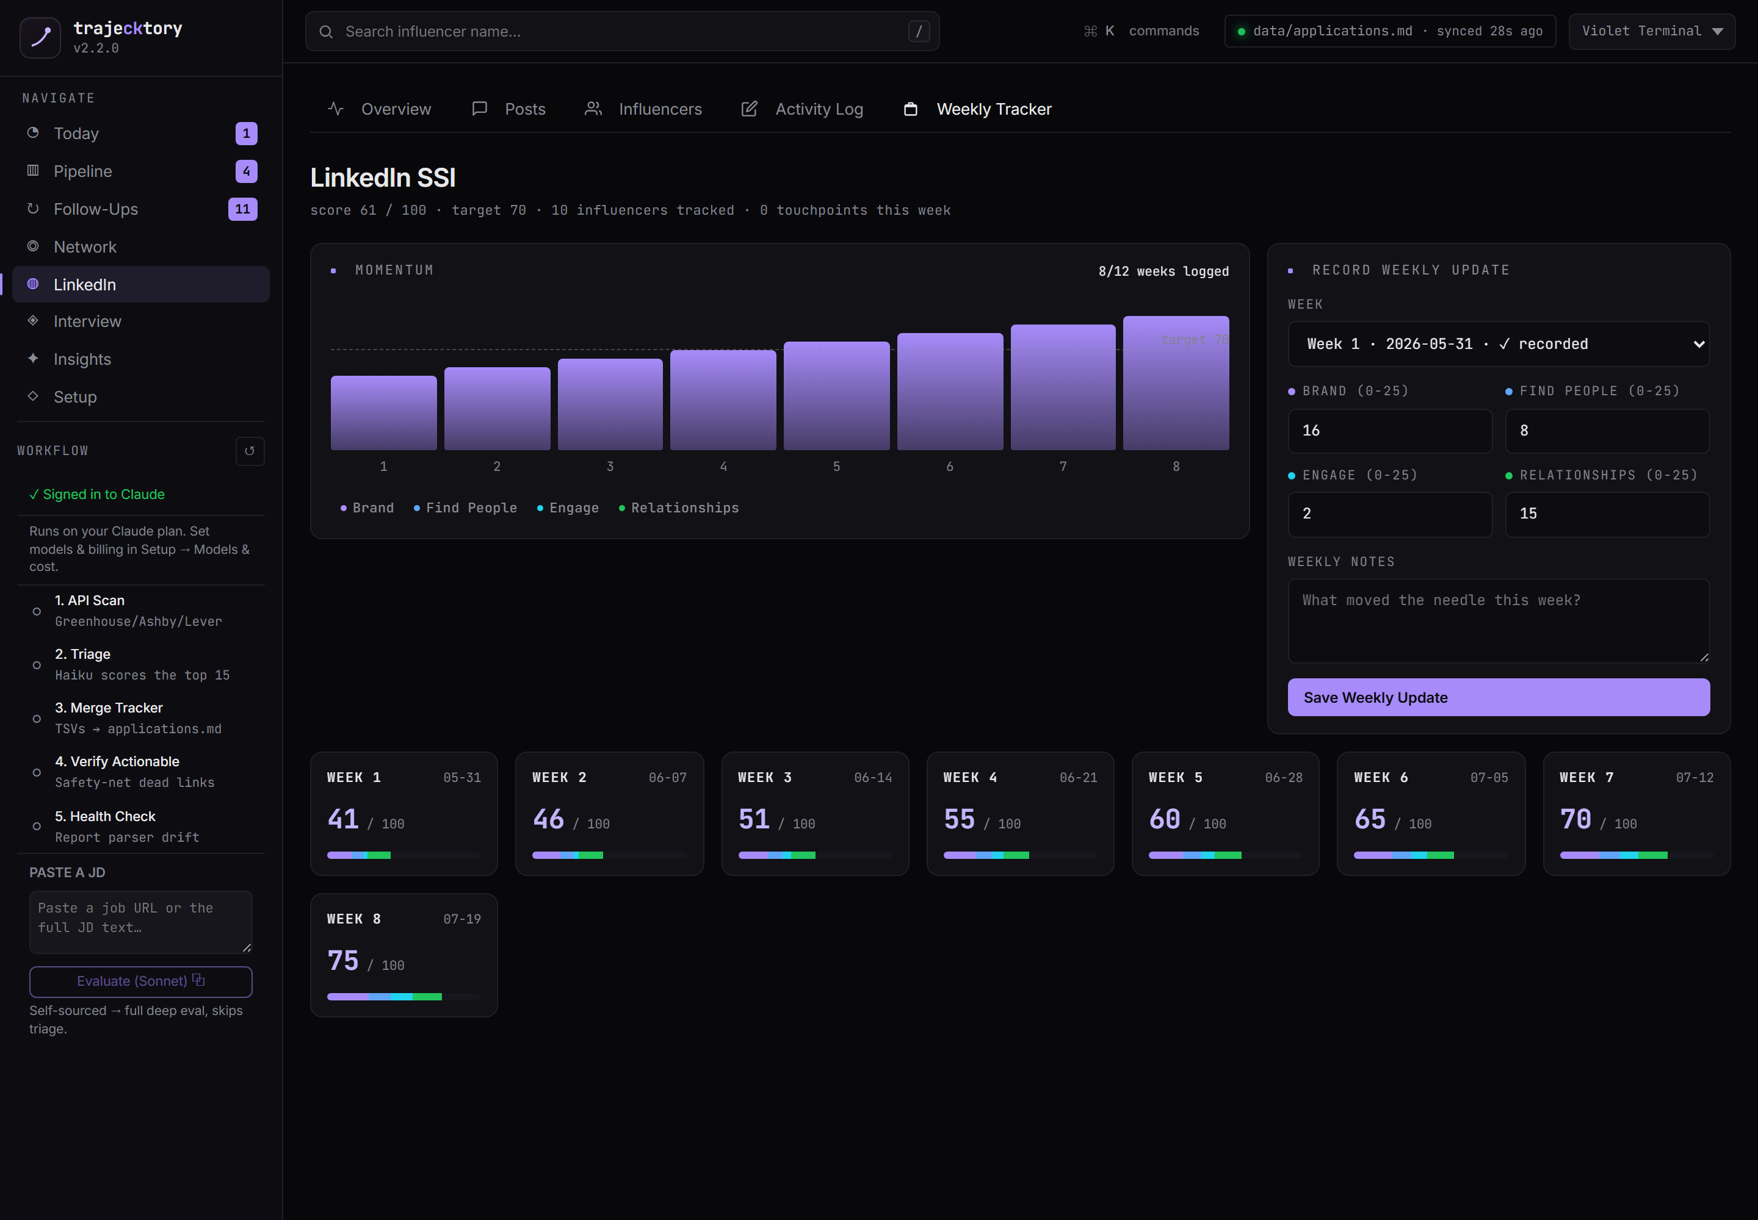Click the Week 8 progress bar
1758x1220 pixels.
[x=403, y=997]
